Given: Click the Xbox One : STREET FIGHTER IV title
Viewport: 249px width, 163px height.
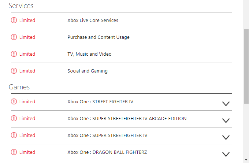Looking at the screenshot, I should (100, 102).
